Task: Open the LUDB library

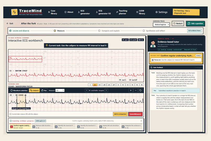Action: [141, 12]
